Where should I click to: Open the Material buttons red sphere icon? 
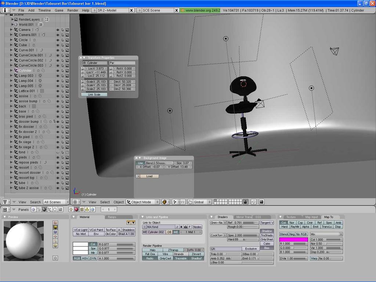[76, 210]
